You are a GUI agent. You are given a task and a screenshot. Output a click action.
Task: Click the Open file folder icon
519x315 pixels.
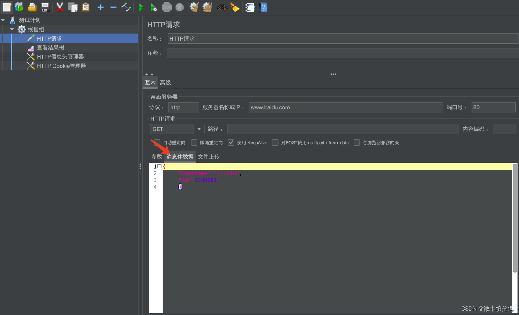pyautogui.click(x=32, y=7)
